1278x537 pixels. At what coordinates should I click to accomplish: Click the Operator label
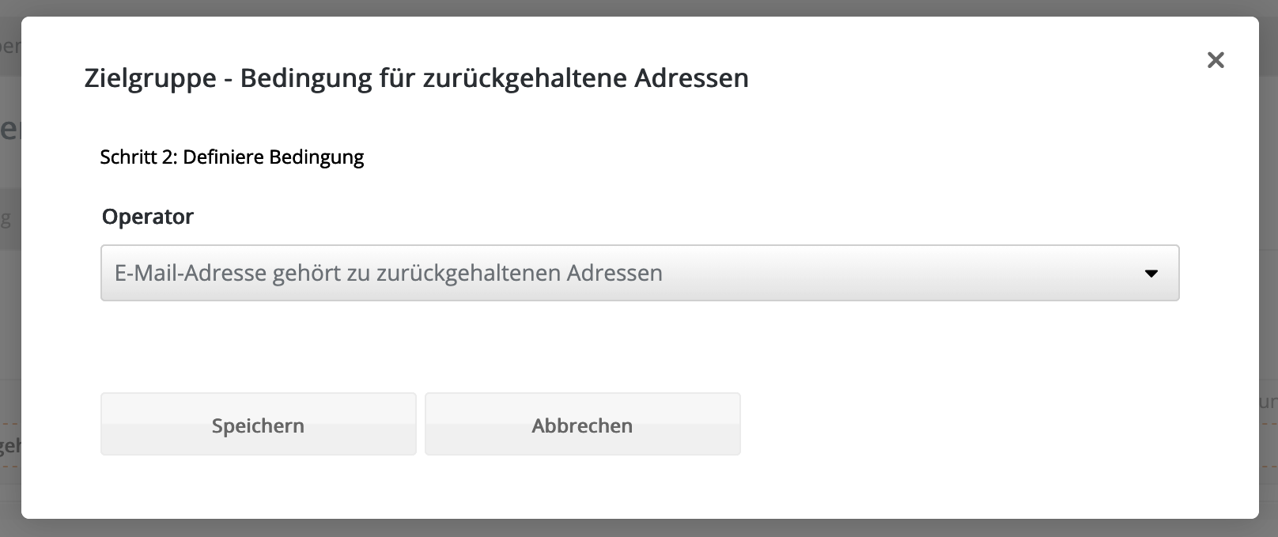[x=148, y=217]
